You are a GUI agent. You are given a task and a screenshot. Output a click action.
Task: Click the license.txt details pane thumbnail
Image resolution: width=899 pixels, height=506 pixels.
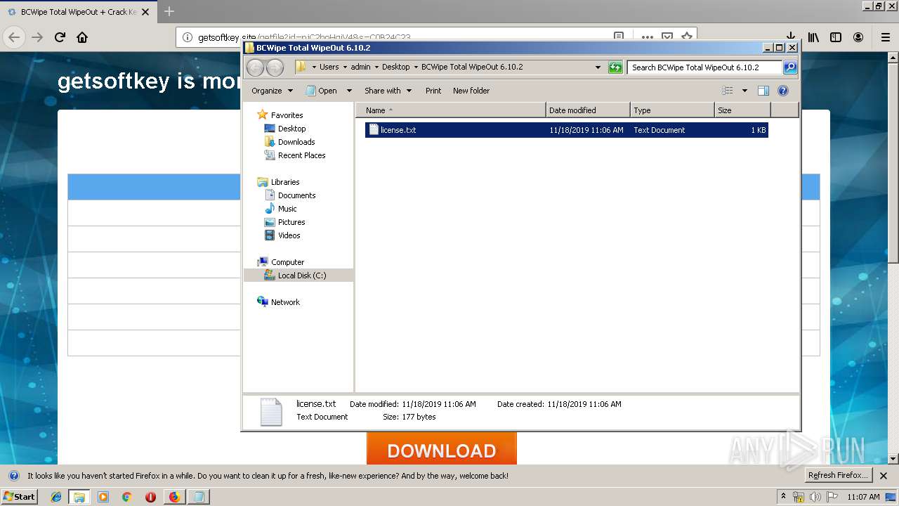271,412
